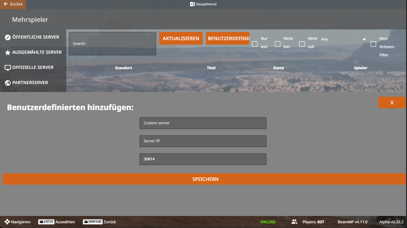
Task: Check the Nicht voll filter
Action: pyautogui.click(x=302, y=44)
